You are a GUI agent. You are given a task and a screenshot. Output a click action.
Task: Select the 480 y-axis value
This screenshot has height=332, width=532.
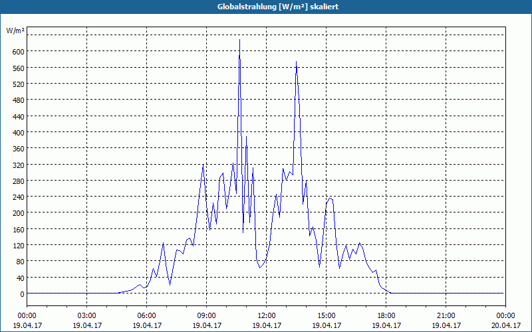(x=19, y=100)
